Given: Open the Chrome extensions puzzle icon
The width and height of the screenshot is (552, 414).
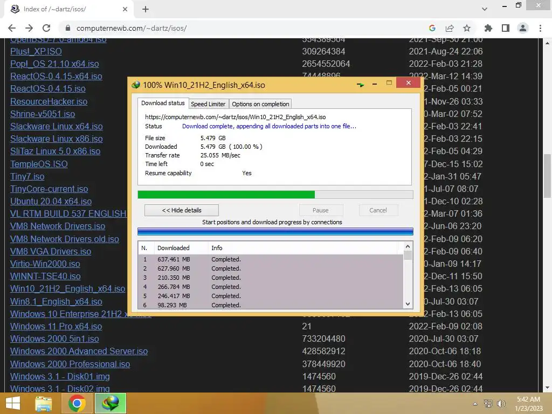Looking at the screenshot, I should click(488, 28).
